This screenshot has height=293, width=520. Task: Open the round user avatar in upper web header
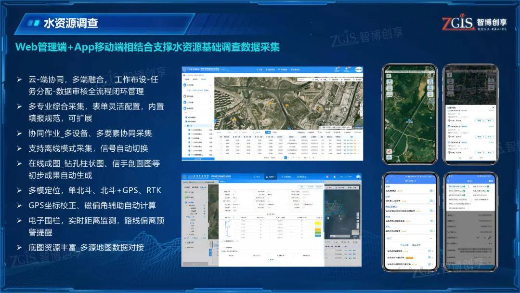point(358,69)
